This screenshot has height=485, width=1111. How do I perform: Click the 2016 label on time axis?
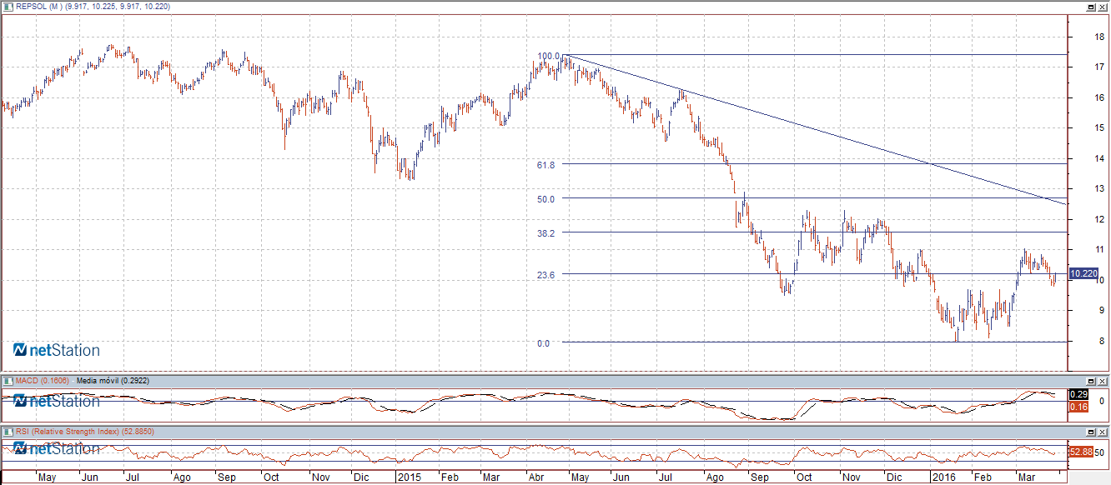pyautogui.click(x=944, y=478)
